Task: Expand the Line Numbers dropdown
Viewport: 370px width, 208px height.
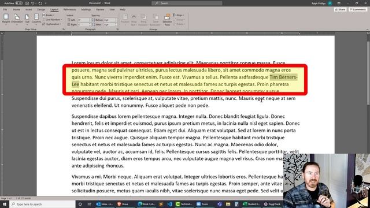Action: [x=53, y=20]
